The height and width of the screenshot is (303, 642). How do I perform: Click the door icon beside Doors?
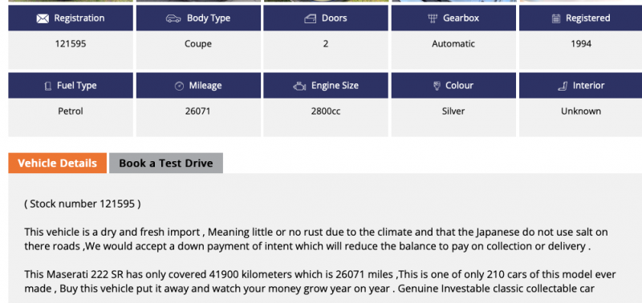coord(310,18)
